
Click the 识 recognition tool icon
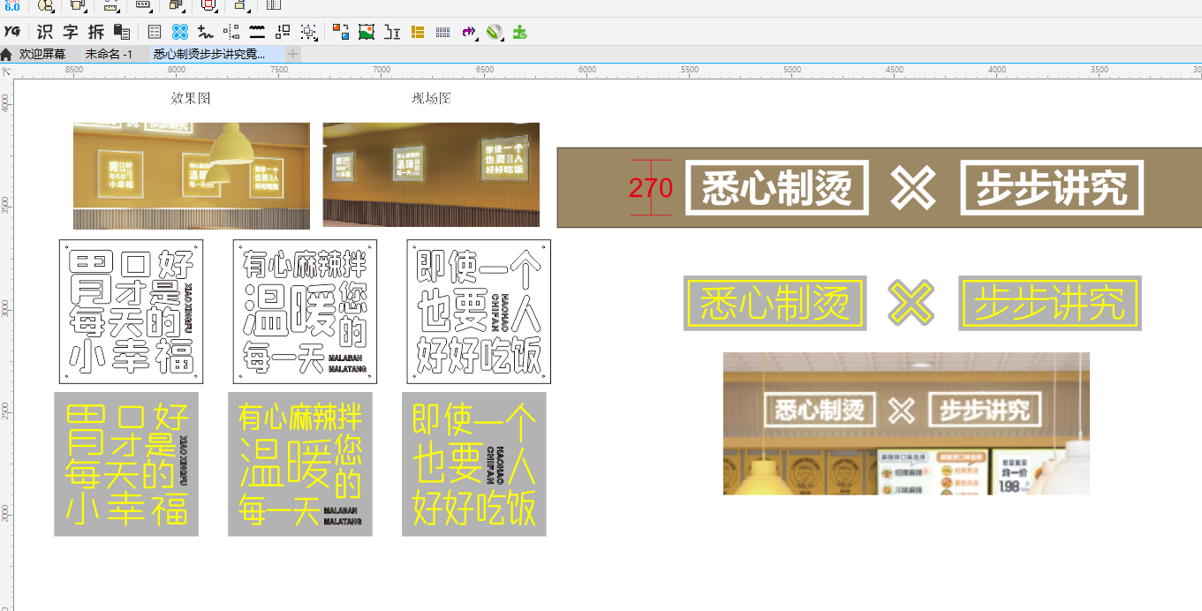pos(44,32)
